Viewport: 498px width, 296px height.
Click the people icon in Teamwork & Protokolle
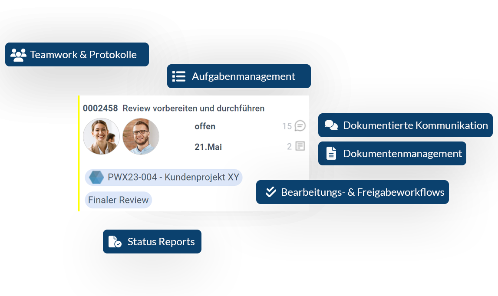point(18,55)
